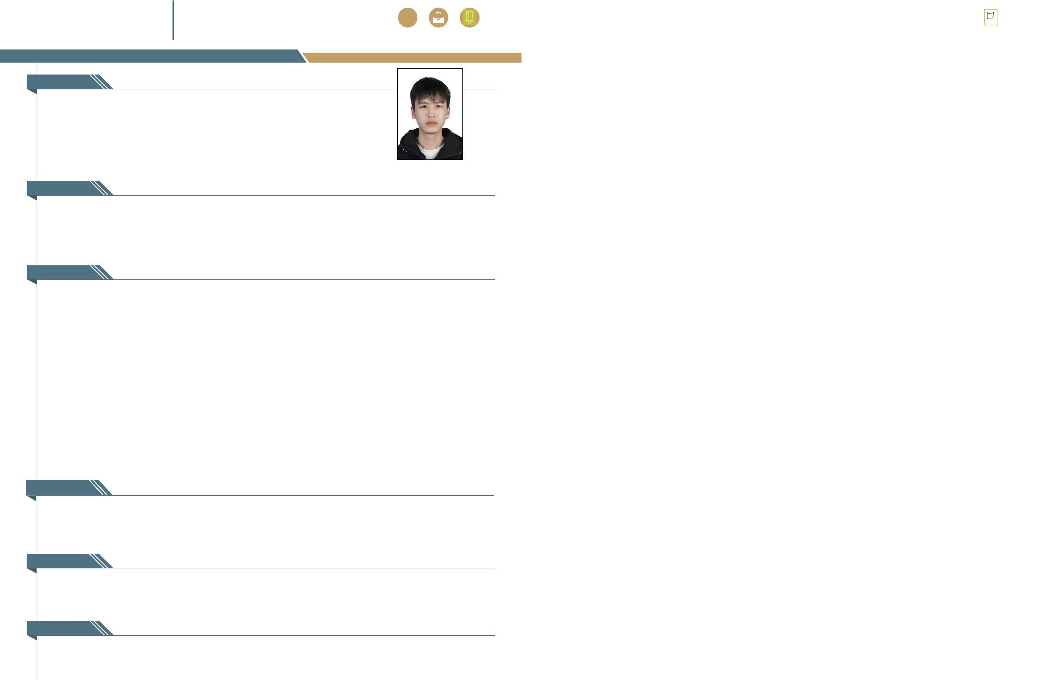Click the horizontal rule of the second section

(303, 195)
